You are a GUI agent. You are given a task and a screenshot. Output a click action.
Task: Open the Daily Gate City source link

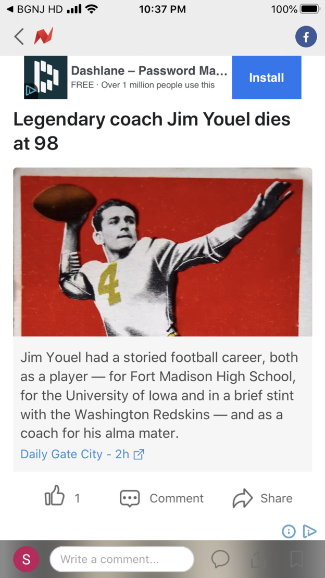(82, 454)
